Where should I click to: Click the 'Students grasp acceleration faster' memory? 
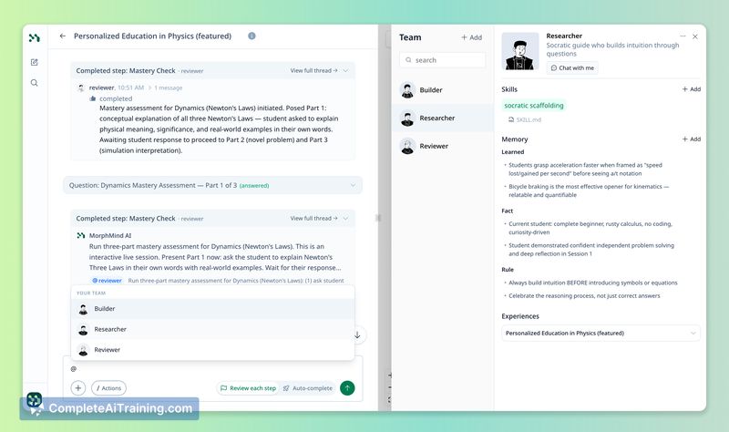[x=585, y=170]
